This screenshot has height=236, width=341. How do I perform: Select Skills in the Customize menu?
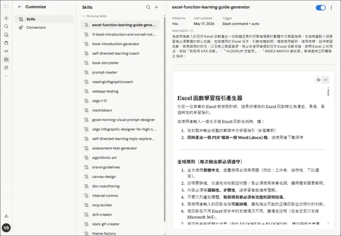(x=44, y=19)
